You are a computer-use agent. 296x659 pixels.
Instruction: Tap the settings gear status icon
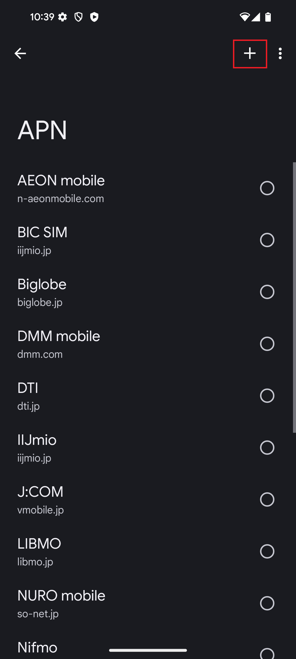62,17
